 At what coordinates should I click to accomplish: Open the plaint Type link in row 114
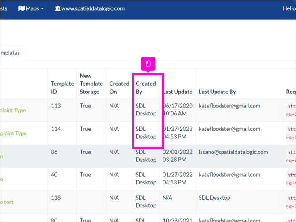(13, 134)
